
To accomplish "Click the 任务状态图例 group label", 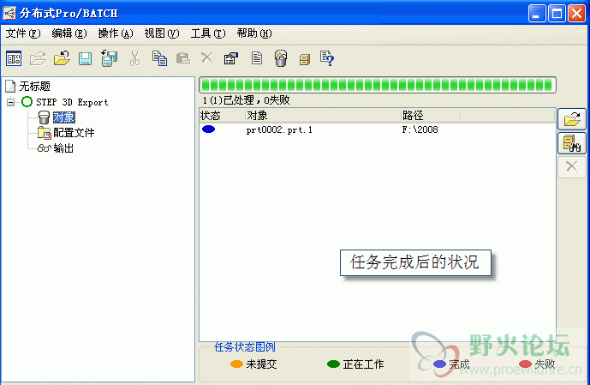I will pos(245,347).
